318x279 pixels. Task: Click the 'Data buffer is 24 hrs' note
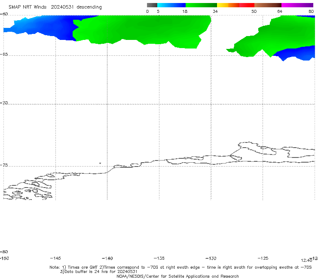click(98, 272)
